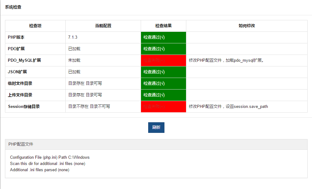The width and height of the screenshot is (312, 189).
Task: Select the 7.1.3 version value
Action: [73, 37]
